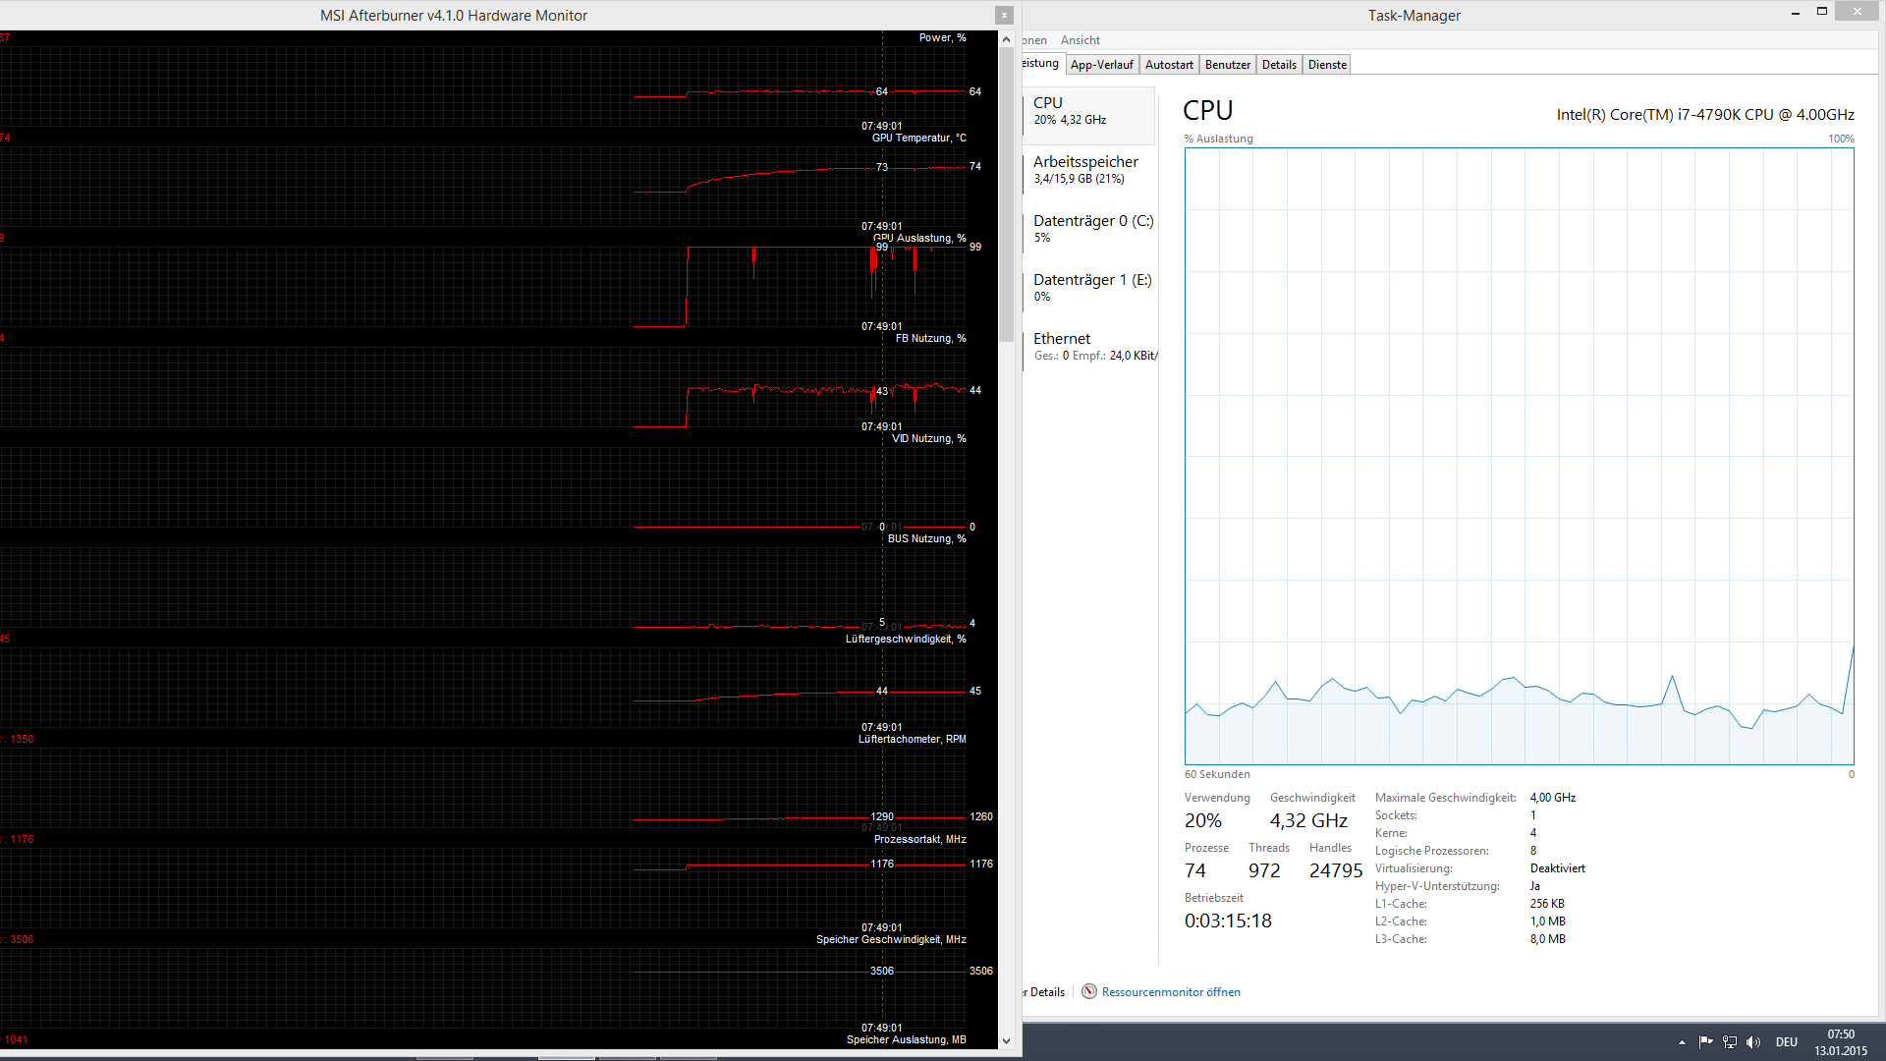Show hidden tray icons arrow

pos(1682,1042)
